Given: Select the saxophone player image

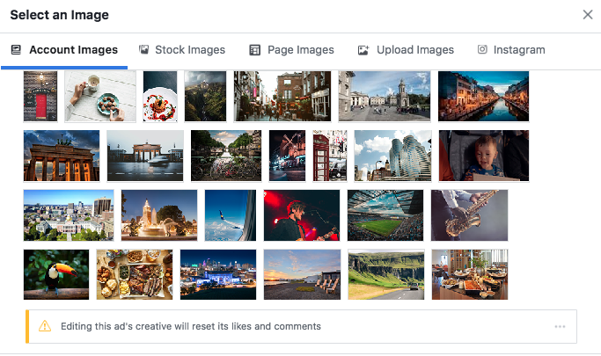Looking at the screenshot, I should [470, 215].
